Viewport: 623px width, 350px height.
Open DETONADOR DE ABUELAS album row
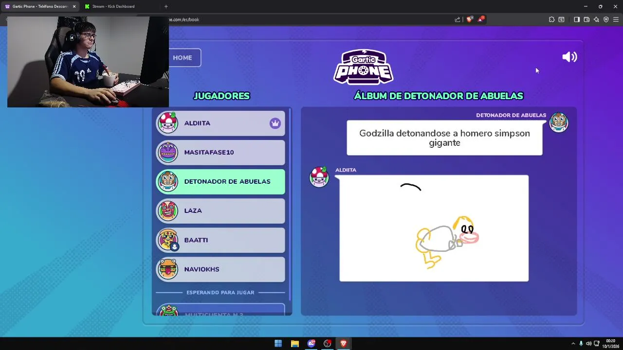pyautogui.click(x=220, y=181)
